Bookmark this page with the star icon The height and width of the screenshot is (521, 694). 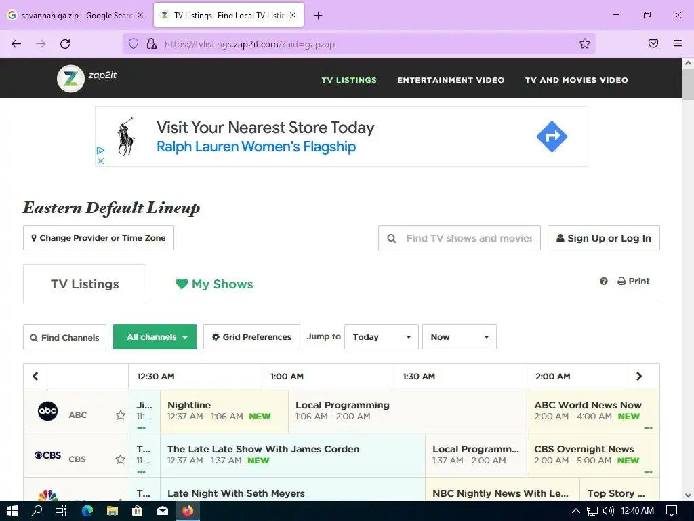[x=585, y=43]
